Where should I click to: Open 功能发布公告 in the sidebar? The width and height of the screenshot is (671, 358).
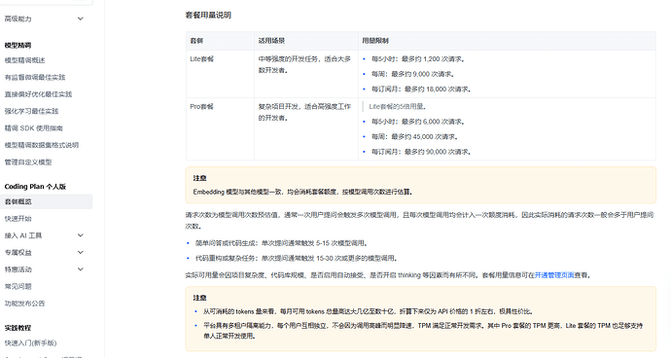tap(25, 304)
